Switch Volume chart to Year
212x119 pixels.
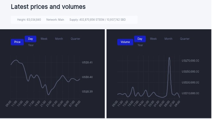(x=140, y=45)
